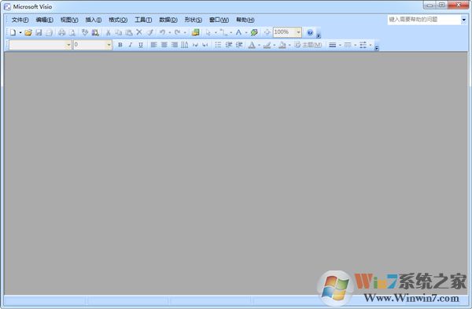Toggle Bold formatting
472x309 pixels.
click(x=120, y=45)
